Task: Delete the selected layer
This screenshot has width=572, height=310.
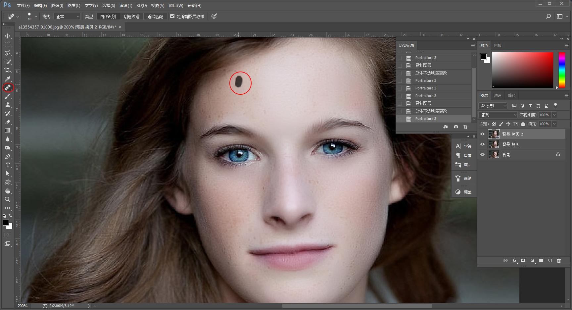Action: coord(559,261)
